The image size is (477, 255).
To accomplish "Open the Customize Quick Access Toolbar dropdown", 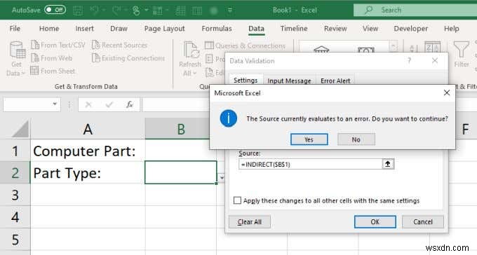I will pyautogui.click(x=230, y=11).
